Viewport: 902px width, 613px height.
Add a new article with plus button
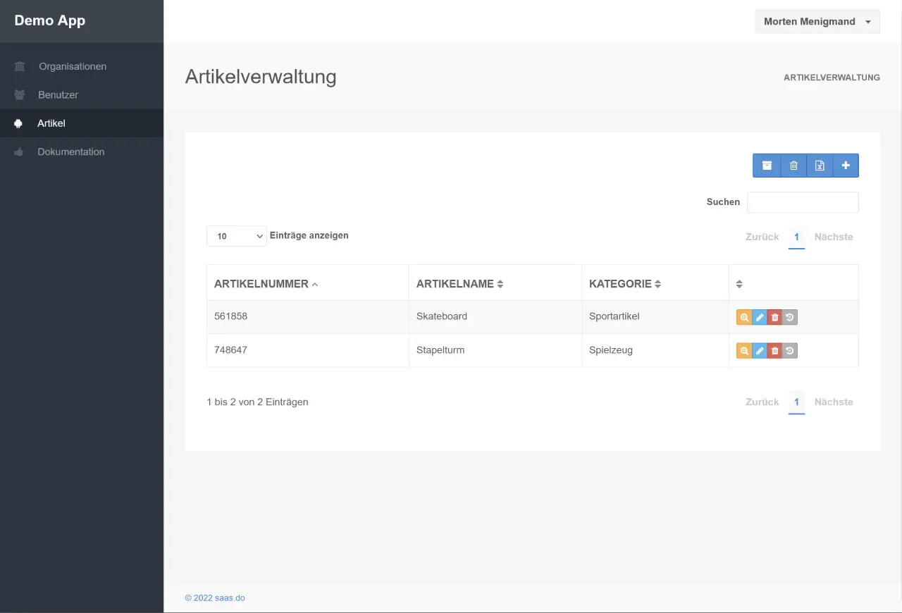point(846,166)
